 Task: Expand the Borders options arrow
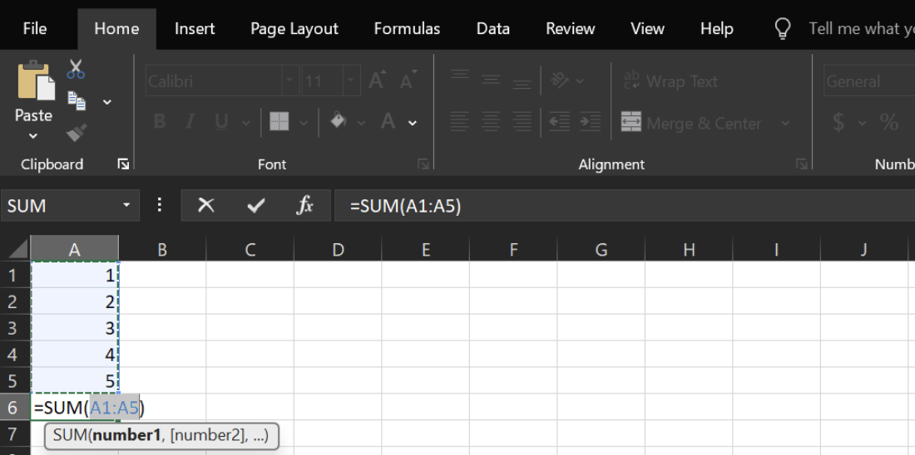pos(304,123)
